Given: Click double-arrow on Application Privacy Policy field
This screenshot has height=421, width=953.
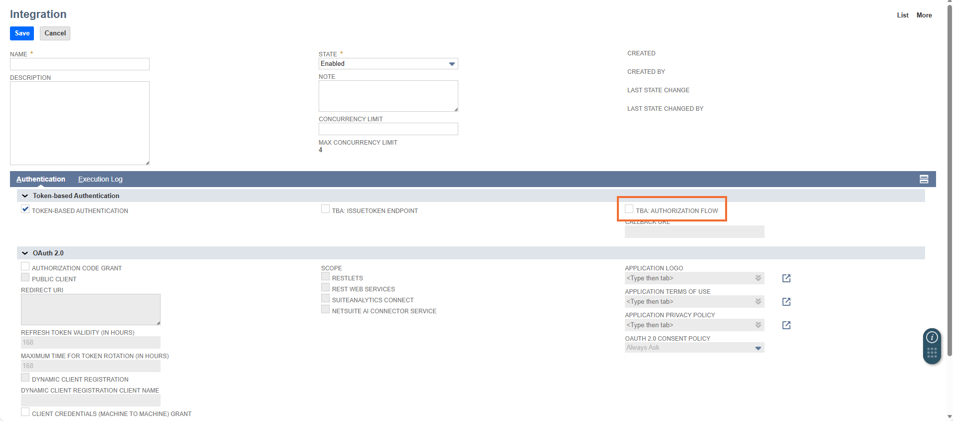Looking at the screenshot, I should tap(758, 325).
